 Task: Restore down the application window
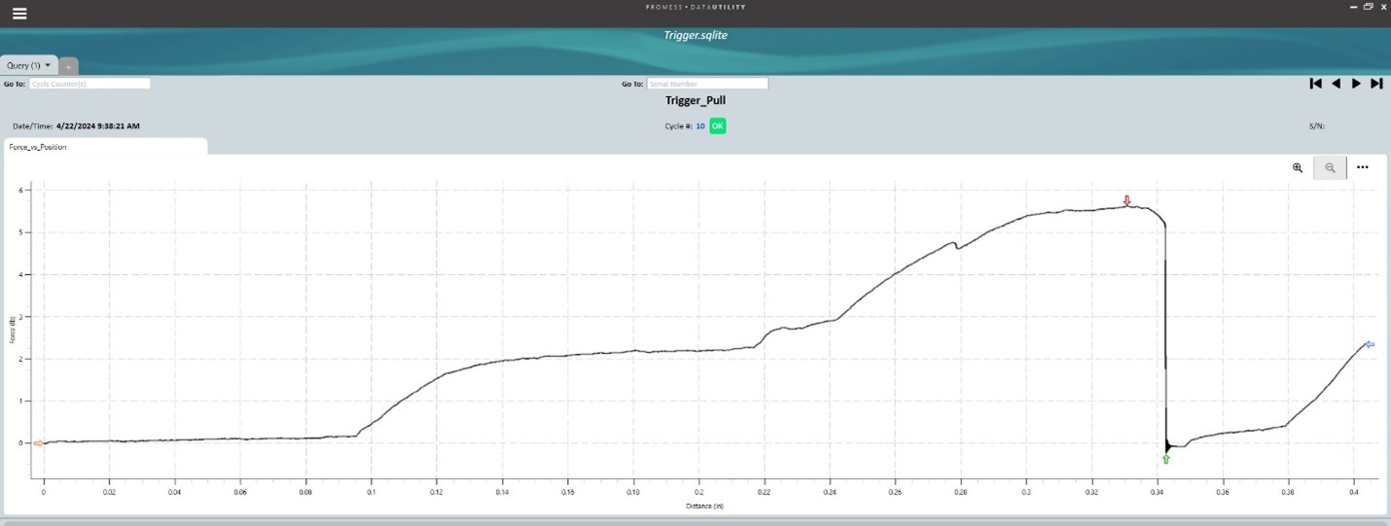coord(1368,7)
